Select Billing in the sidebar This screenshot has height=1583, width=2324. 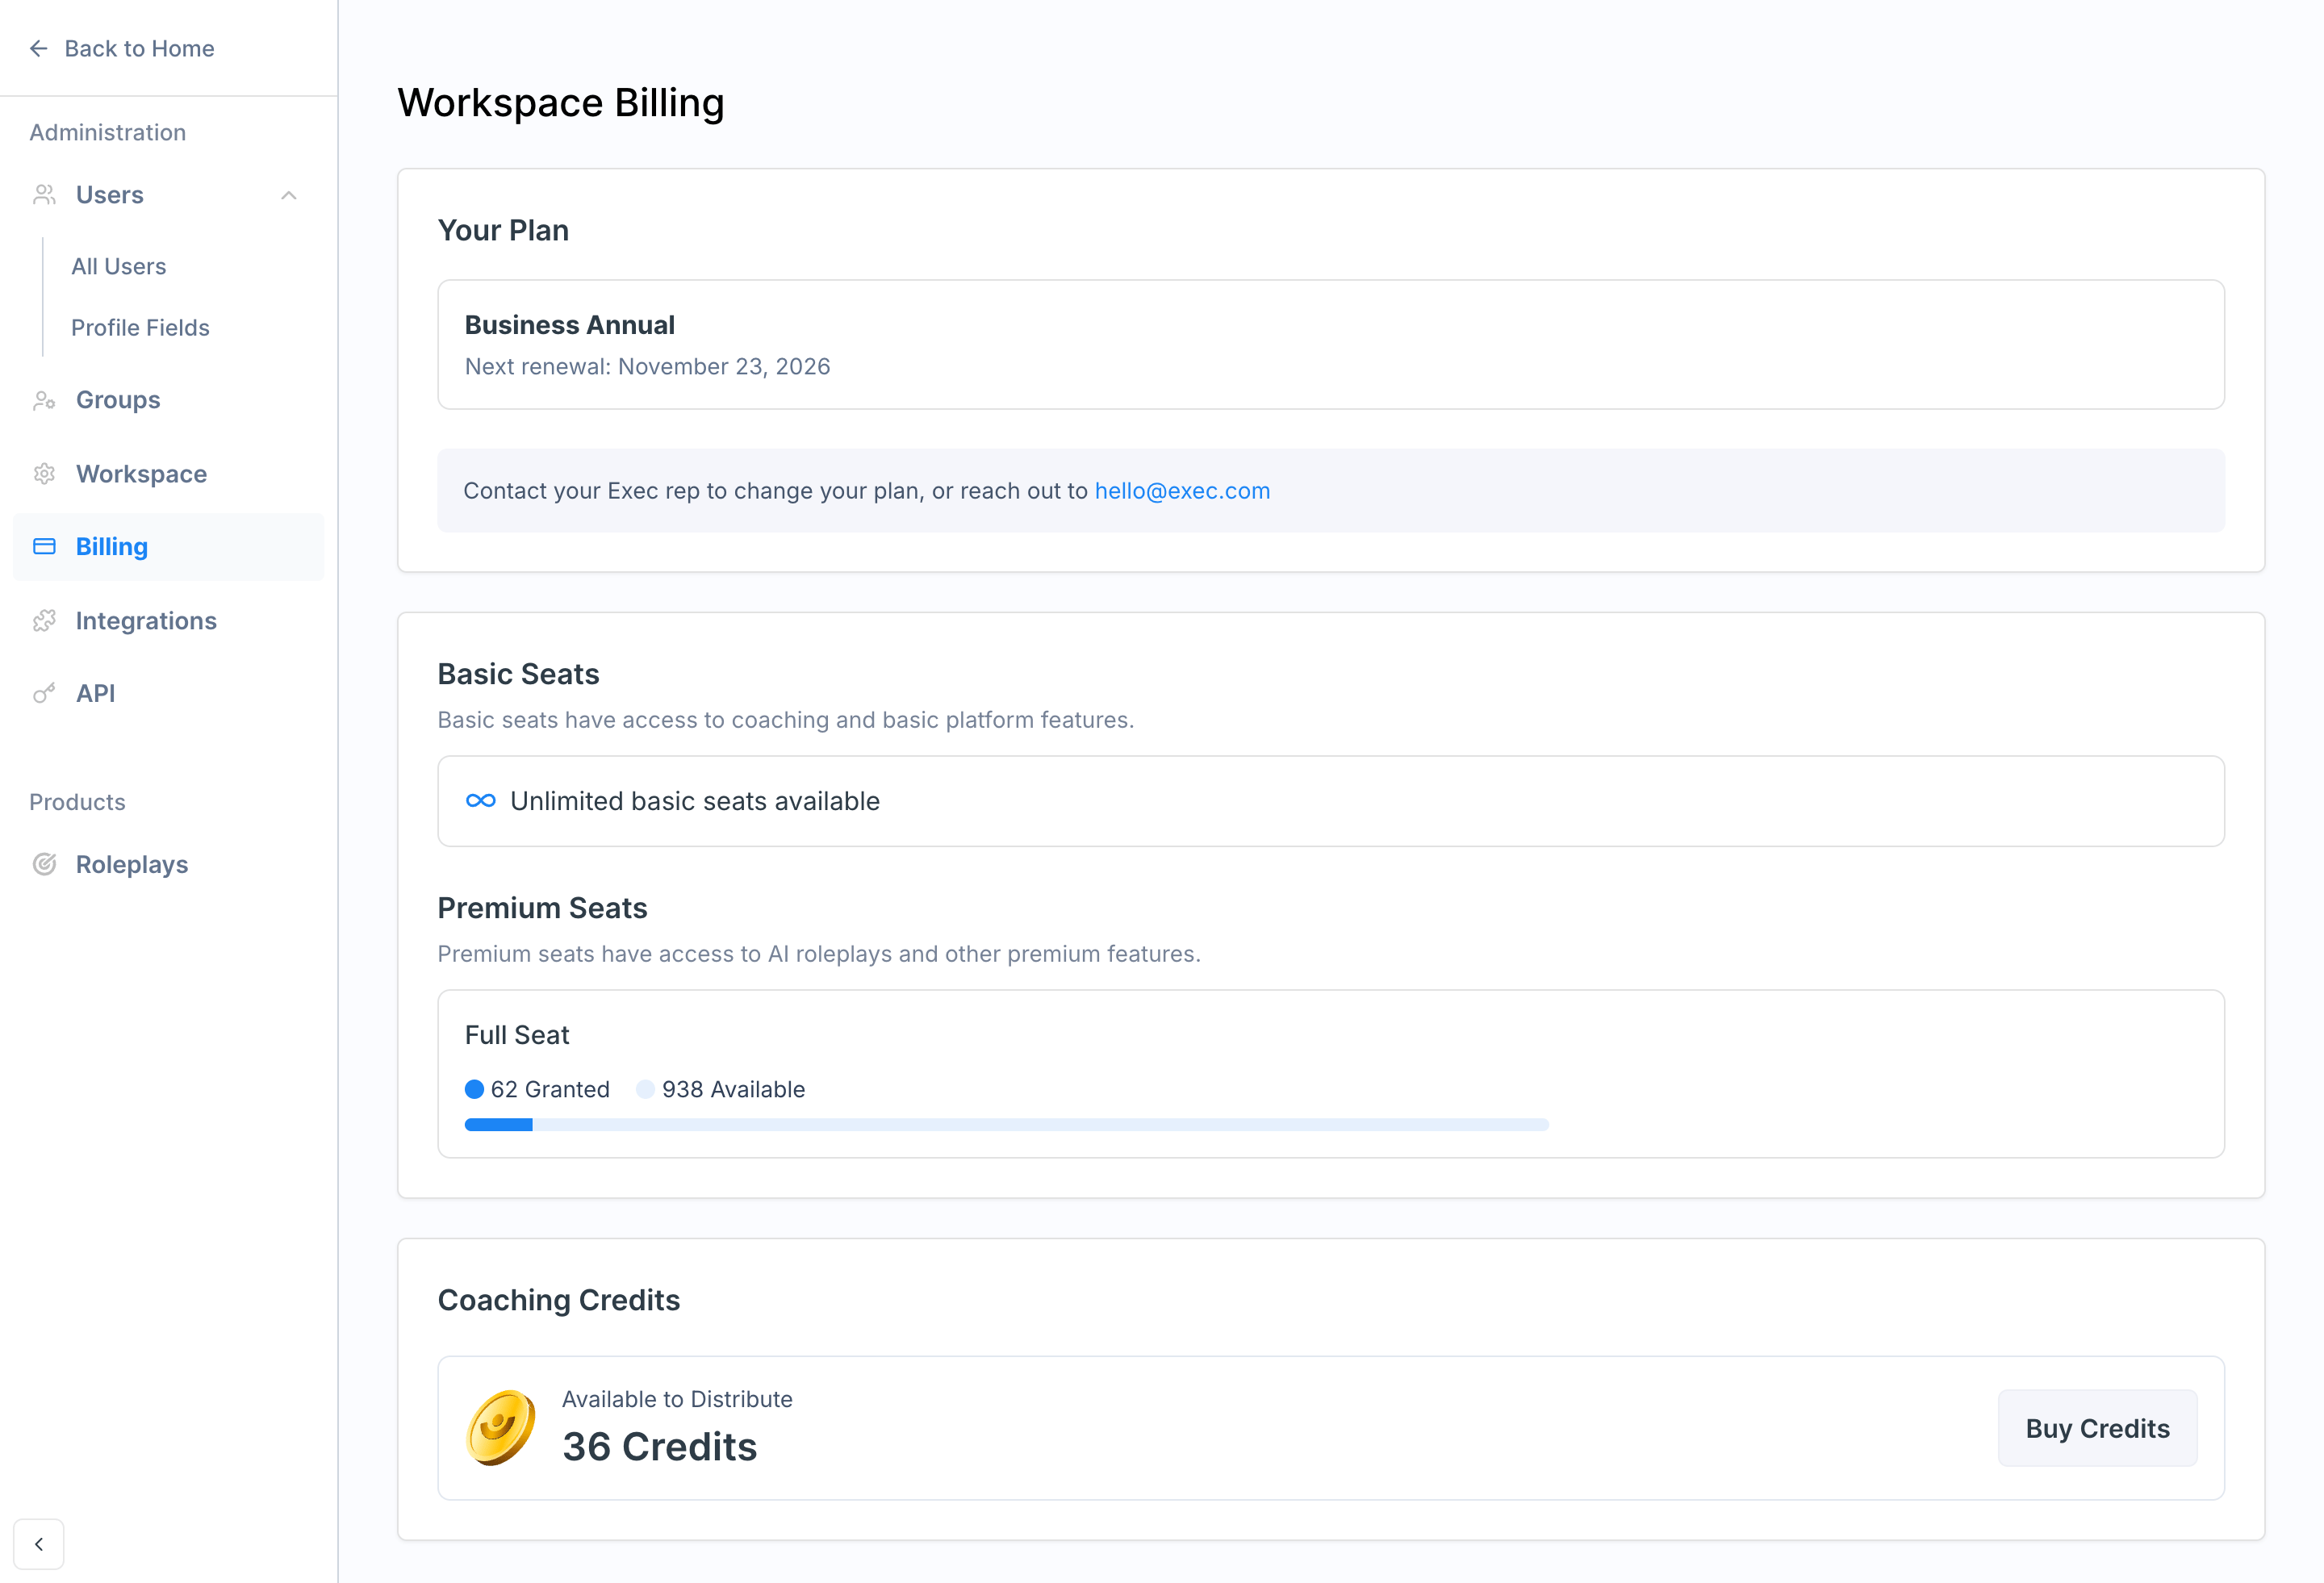tap(168, 547)
